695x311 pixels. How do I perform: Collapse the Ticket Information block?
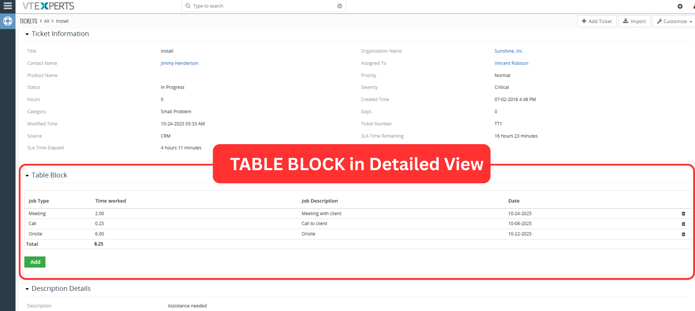point(27,34)
